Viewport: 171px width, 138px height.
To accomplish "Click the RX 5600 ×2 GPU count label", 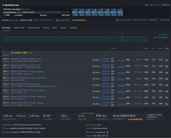I will pos(153,20).
